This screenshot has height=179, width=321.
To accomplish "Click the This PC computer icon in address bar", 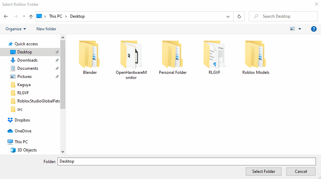I will 39,16.
